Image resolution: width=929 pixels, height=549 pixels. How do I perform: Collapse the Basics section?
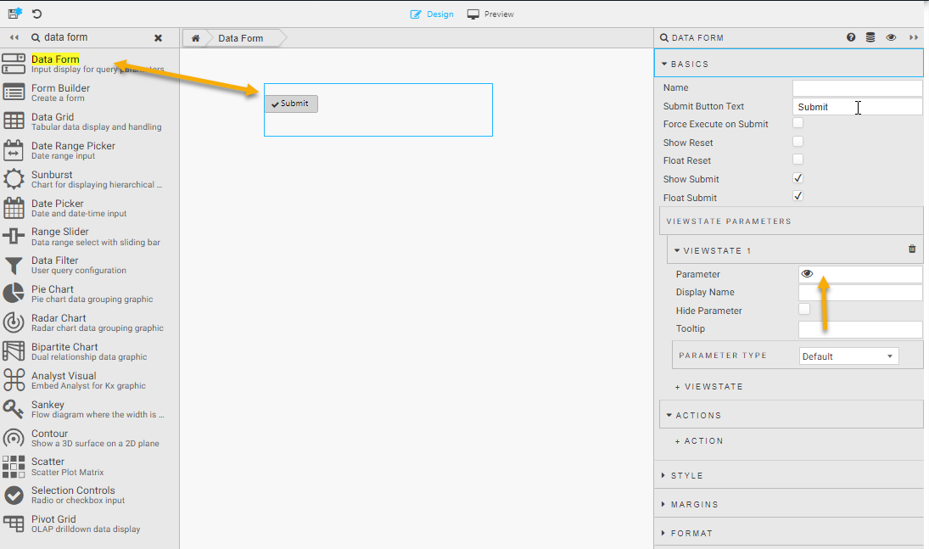coord(689,64)
